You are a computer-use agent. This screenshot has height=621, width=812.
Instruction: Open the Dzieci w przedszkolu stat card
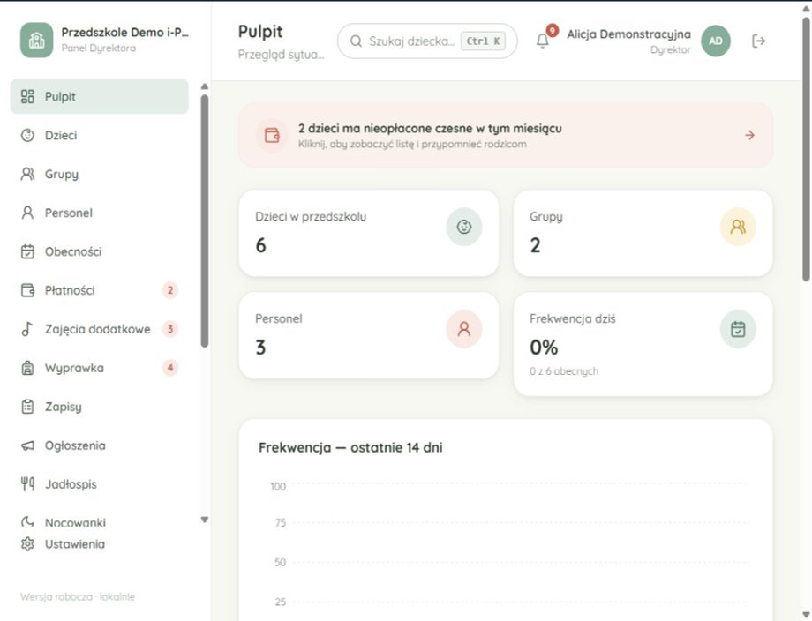coord(369,233)
